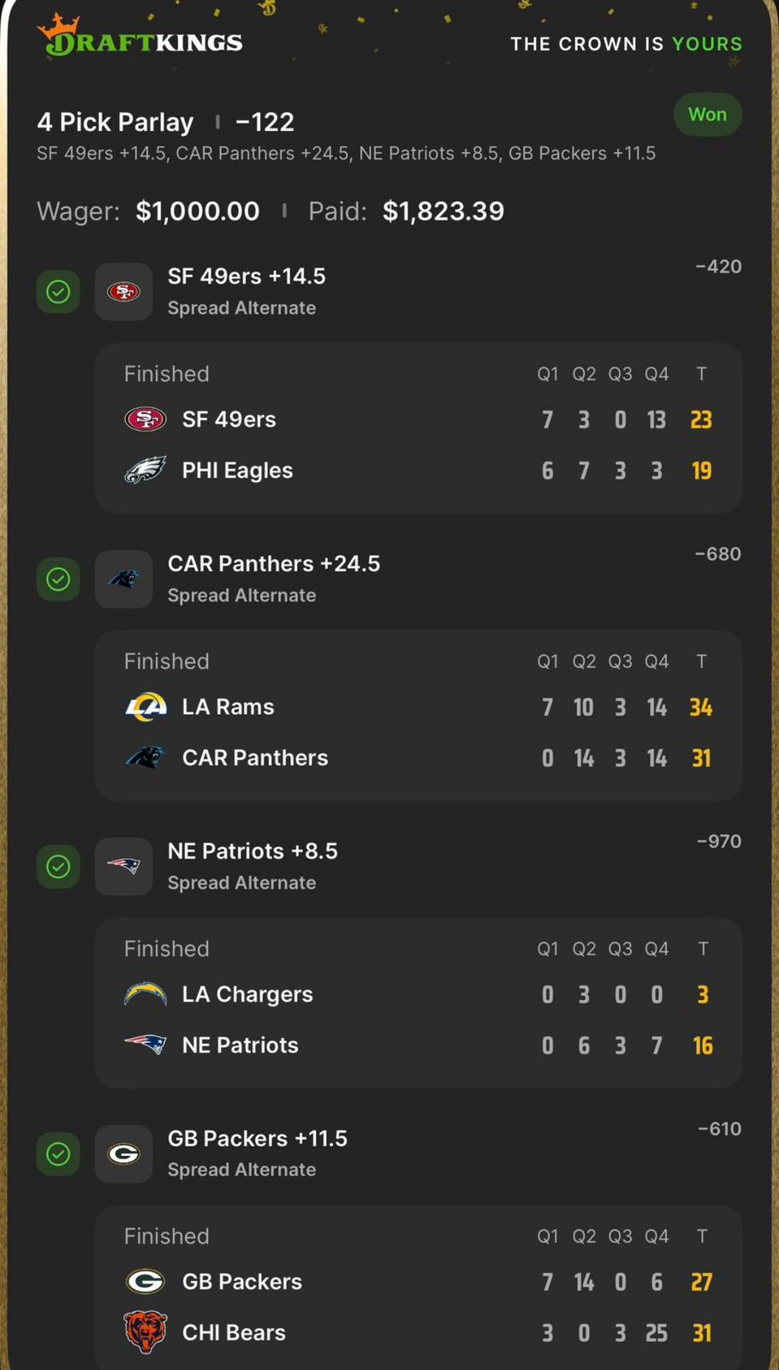This screenshot has height=1370, width=779.
Task: Click green checkmark beside SF 49ers +14.5
Action: (58, 292)
